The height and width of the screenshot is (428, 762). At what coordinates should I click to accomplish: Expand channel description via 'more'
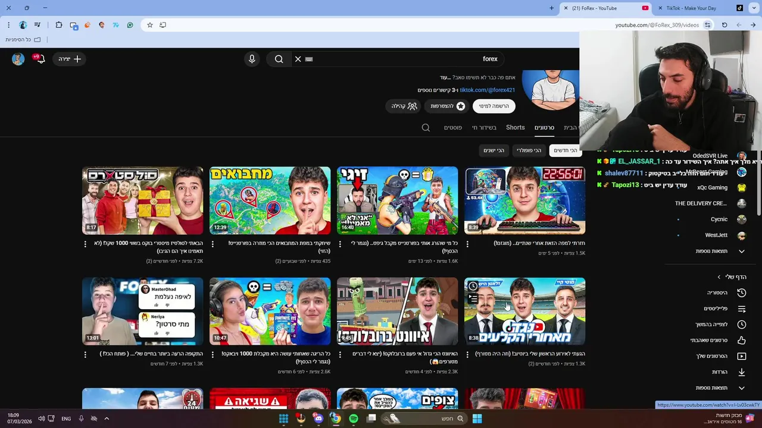[445, 78]
